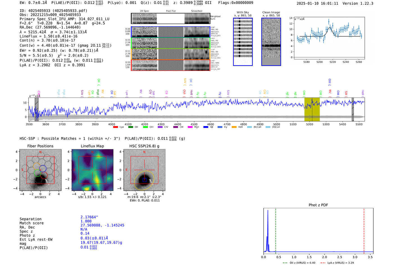Select the With Sky cutout image
Viewport: 393px width, 267px height.
pyautogui.click(x=243, y=42)
